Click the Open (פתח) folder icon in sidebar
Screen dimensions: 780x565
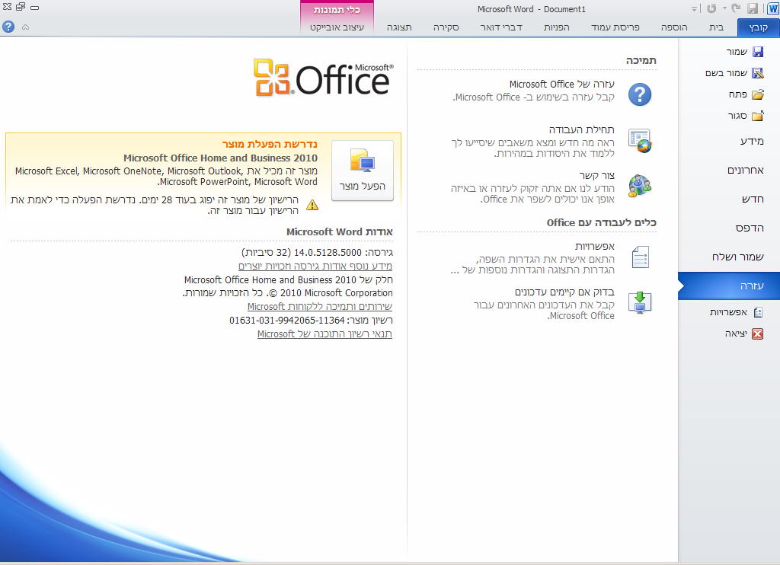pos(757,94)
